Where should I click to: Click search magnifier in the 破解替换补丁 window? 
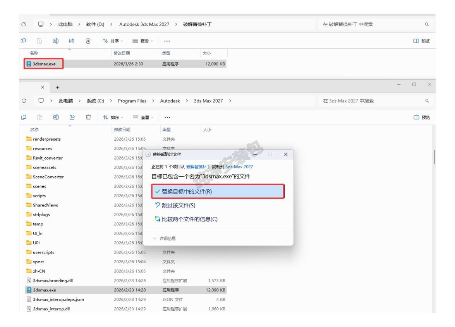tap(427, 24)
